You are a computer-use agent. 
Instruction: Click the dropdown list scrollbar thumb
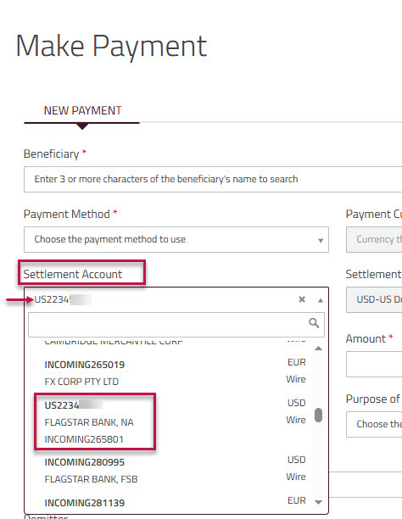(318, 415)
